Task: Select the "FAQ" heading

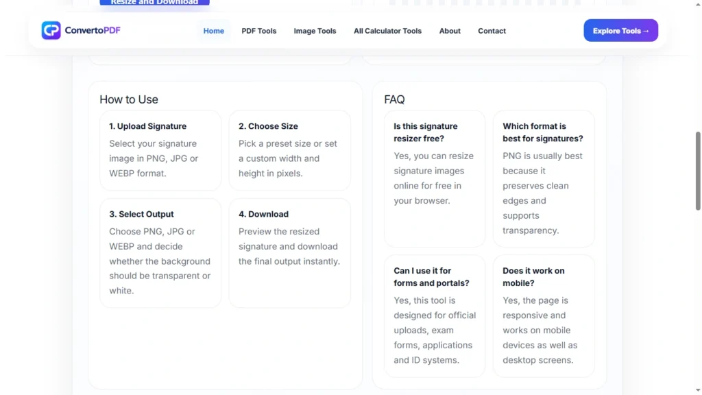Action: (x=394, y=99)
